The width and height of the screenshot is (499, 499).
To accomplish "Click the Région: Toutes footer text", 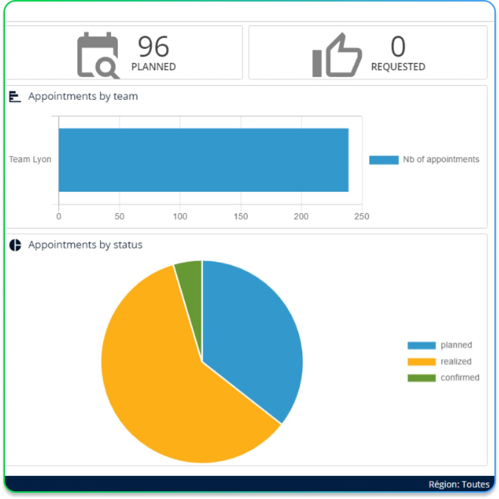I will [x=459, y=484].
